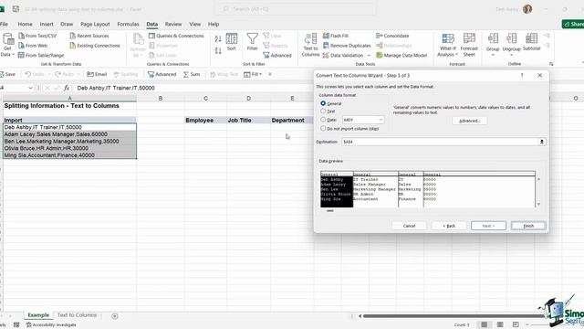Sort descending Z to A
The width and height of the screenshot is (584, 329).
[218, 50]
